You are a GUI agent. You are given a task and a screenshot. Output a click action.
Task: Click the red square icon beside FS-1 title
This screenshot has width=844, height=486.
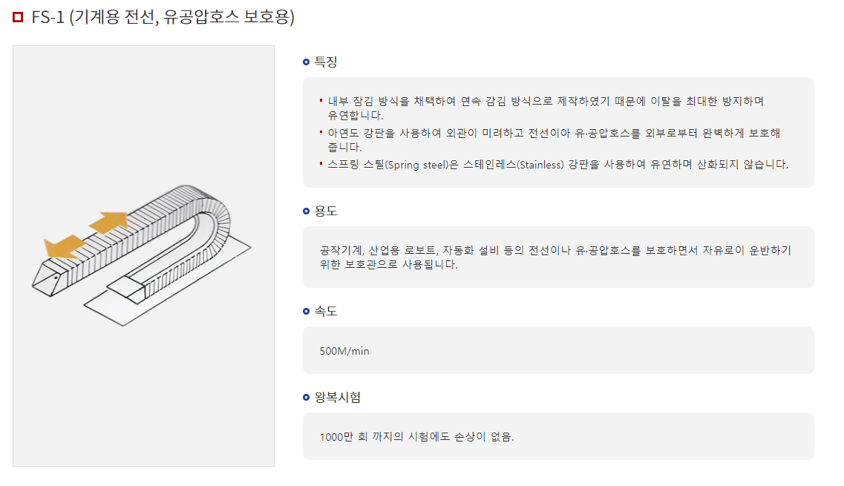pyautogui.click(x=18, y=17)
